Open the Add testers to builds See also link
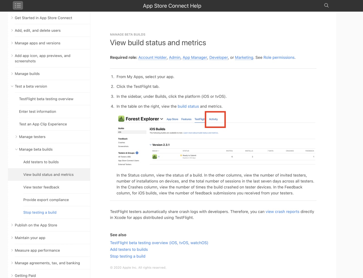This screenshot has width=363, height=278. (x=129, y=249)
